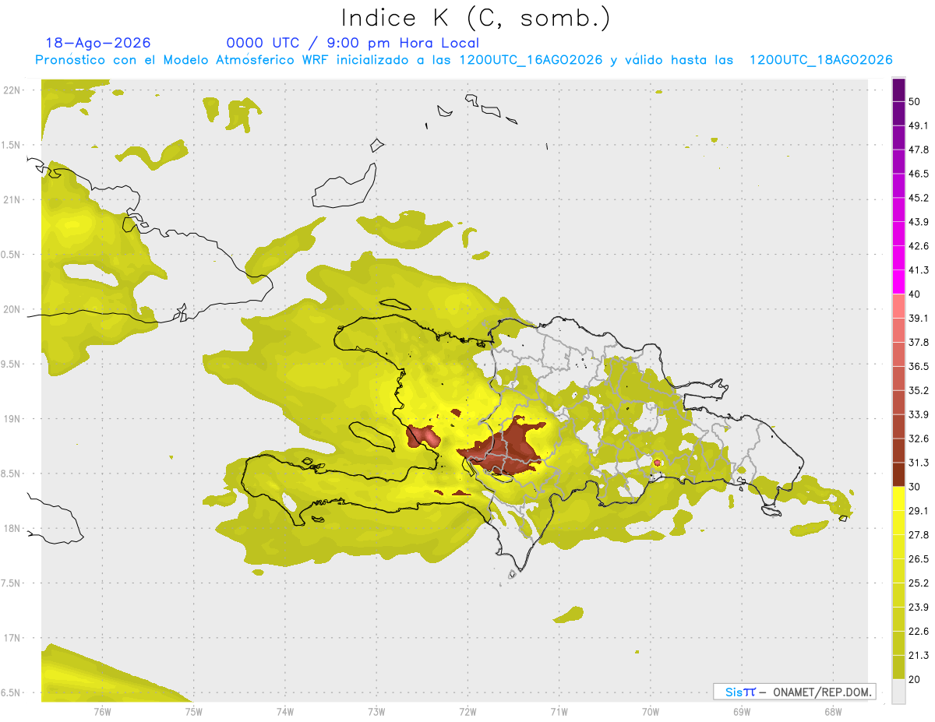Click the legend value '40'
This screenshot has height=722, width=935.
pyautogui.click(x=915, y=294)
